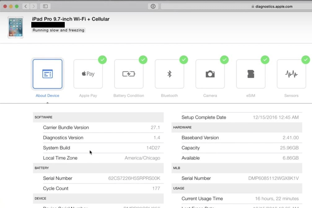Select the About Device diagnostic icon
The image size is (312, 208).
pos(47,74)
